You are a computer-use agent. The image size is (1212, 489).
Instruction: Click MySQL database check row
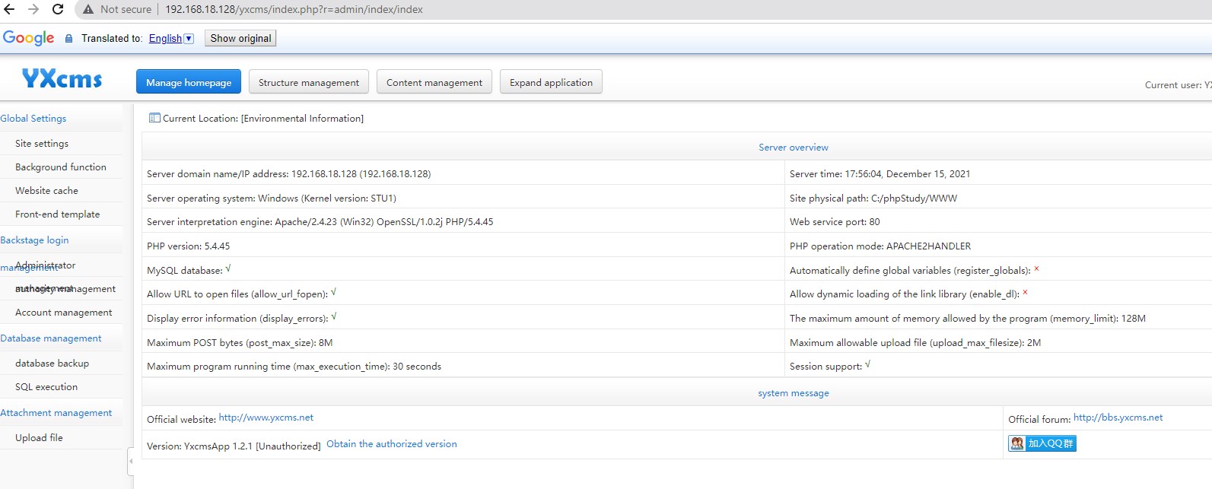coord(463,270)
